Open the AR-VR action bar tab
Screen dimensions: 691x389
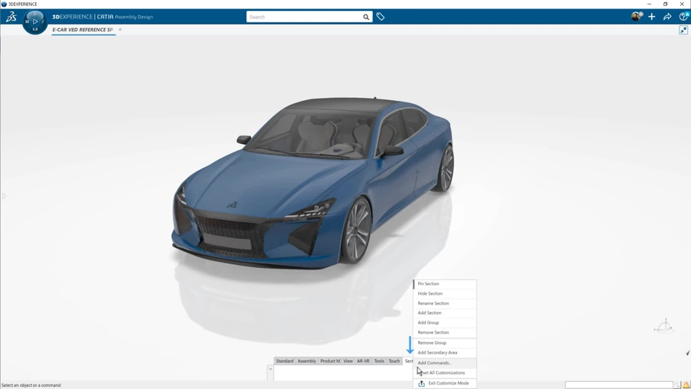[363, 361]
